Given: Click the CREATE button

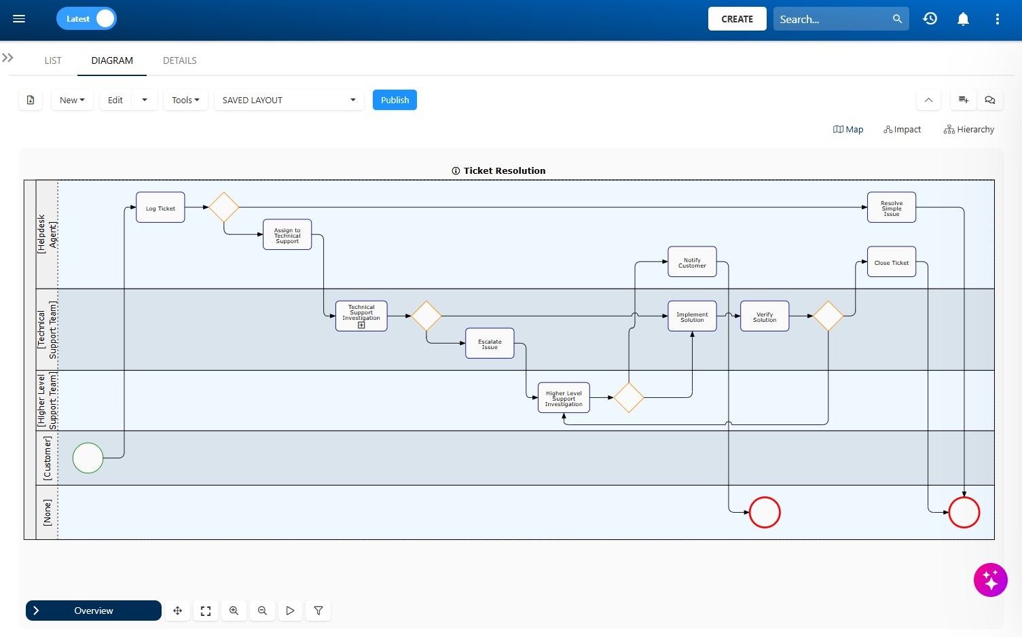Looking at the screenshot, I should [737, 19].
